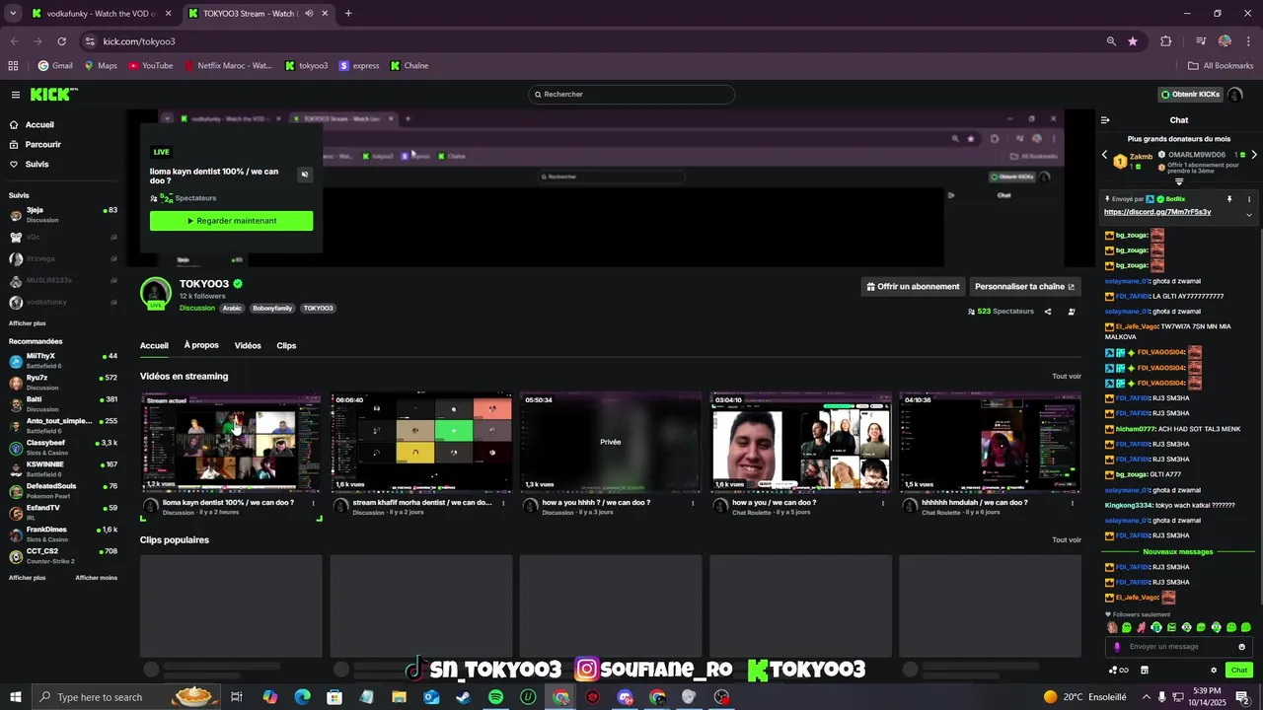1263x710 pixels.
Task: Open Google apps grid in bookmarks bar
Action: pos(13,66)
